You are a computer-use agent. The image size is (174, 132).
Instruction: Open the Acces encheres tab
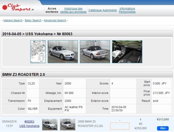click(52, 10)
